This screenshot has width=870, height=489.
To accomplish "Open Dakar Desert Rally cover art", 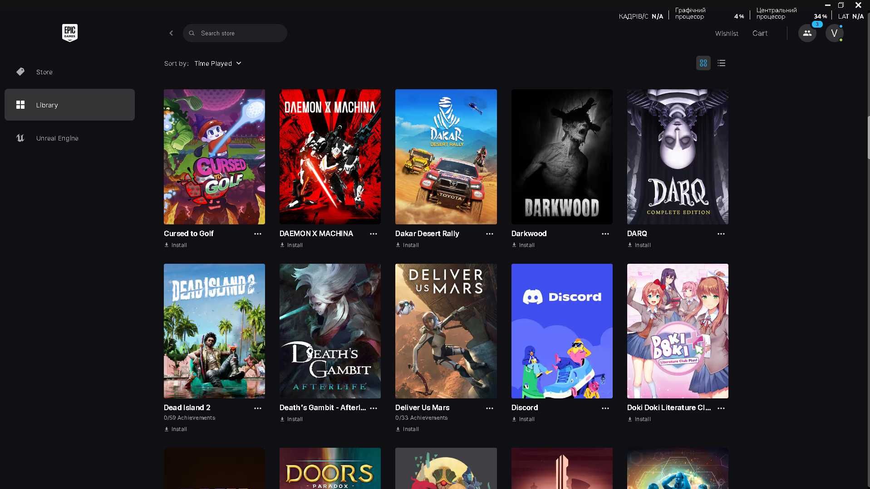I will [446, 157].
